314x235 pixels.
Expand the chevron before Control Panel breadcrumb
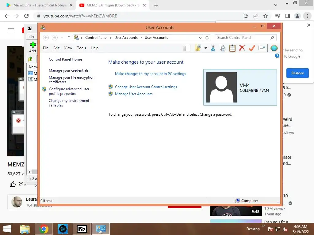(x=82, y=38)
